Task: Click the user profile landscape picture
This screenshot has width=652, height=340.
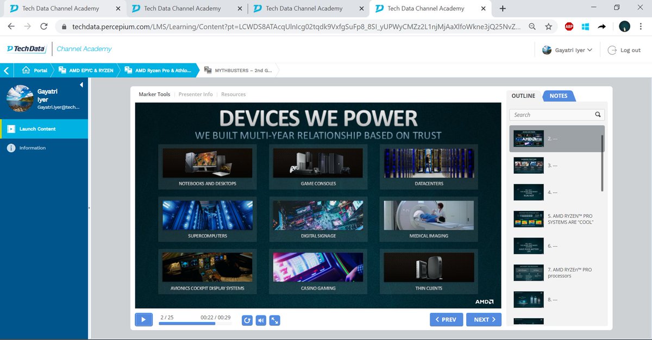Action: (20, 98)
